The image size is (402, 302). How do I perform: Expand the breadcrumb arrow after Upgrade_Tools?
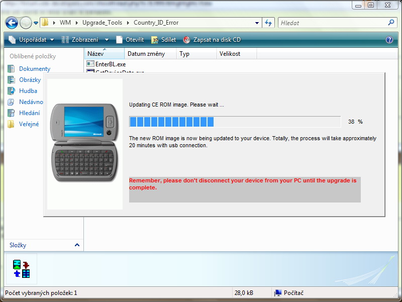(128, 23)
